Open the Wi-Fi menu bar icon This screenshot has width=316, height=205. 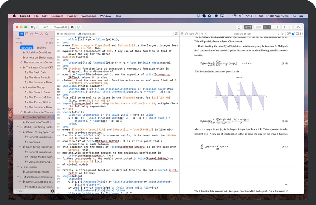[x=234, y=16]
